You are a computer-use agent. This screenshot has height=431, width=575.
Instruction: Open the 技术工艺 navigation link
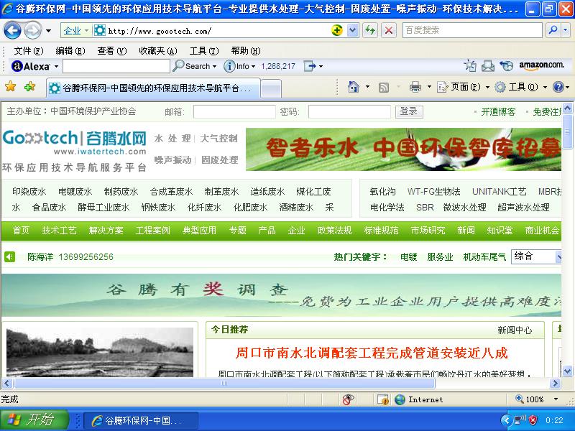tap(59, 230)
